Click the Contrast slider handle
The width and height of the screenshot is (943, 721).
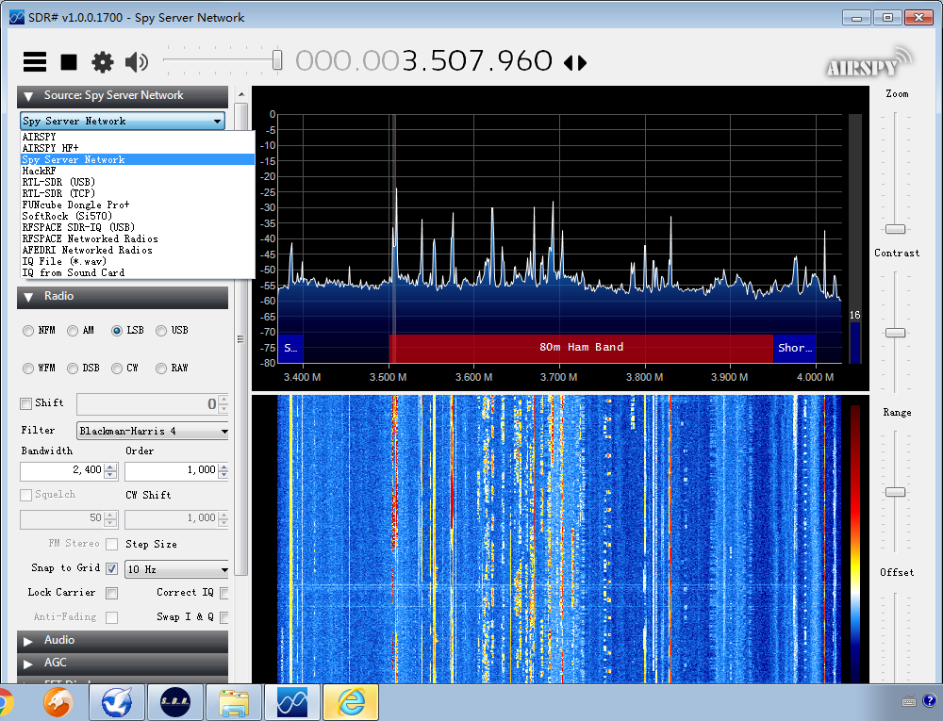pyautogui.click(x=896, y=333)
